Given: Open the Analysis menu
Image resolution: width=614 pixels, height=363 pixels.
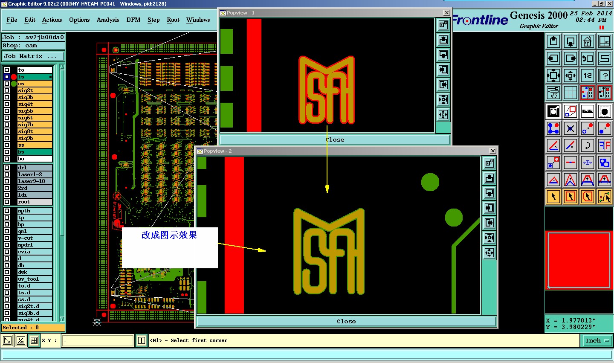Looking at the screenshot, I should tap(108, 20).
